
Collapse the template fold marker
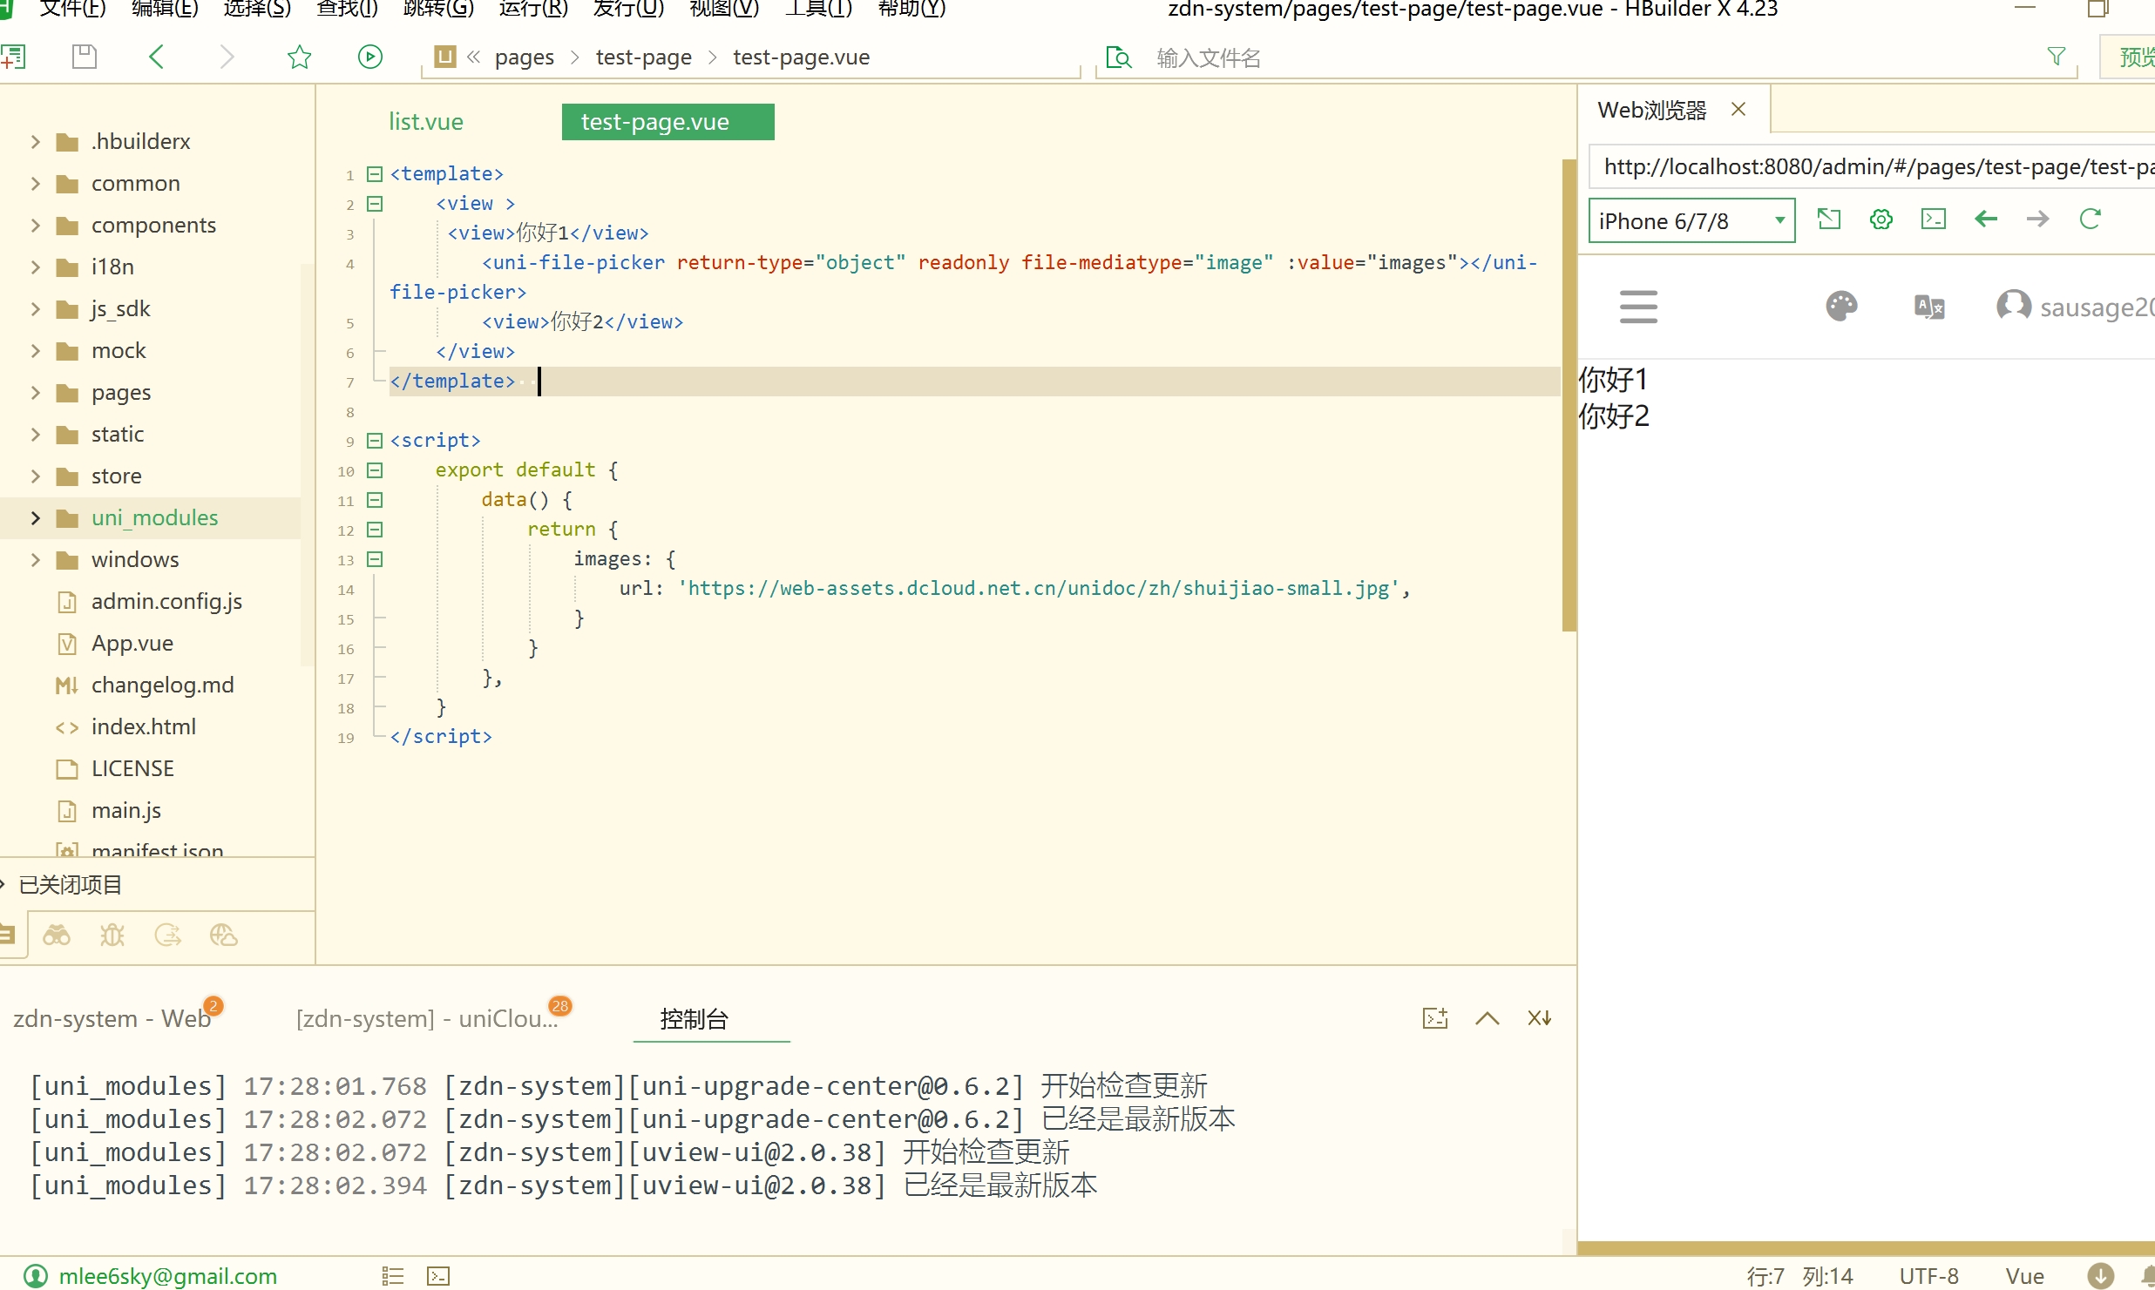click(375, 174)
